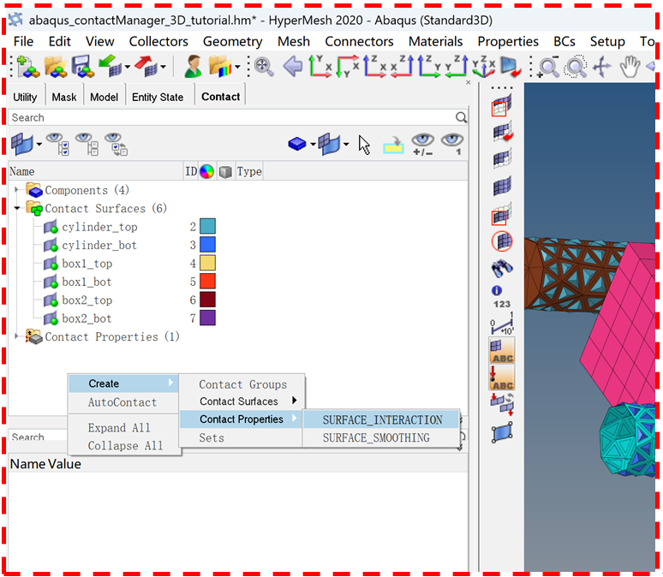Expand the Components (4) folder
663x577 pixels.
[16, 190]
